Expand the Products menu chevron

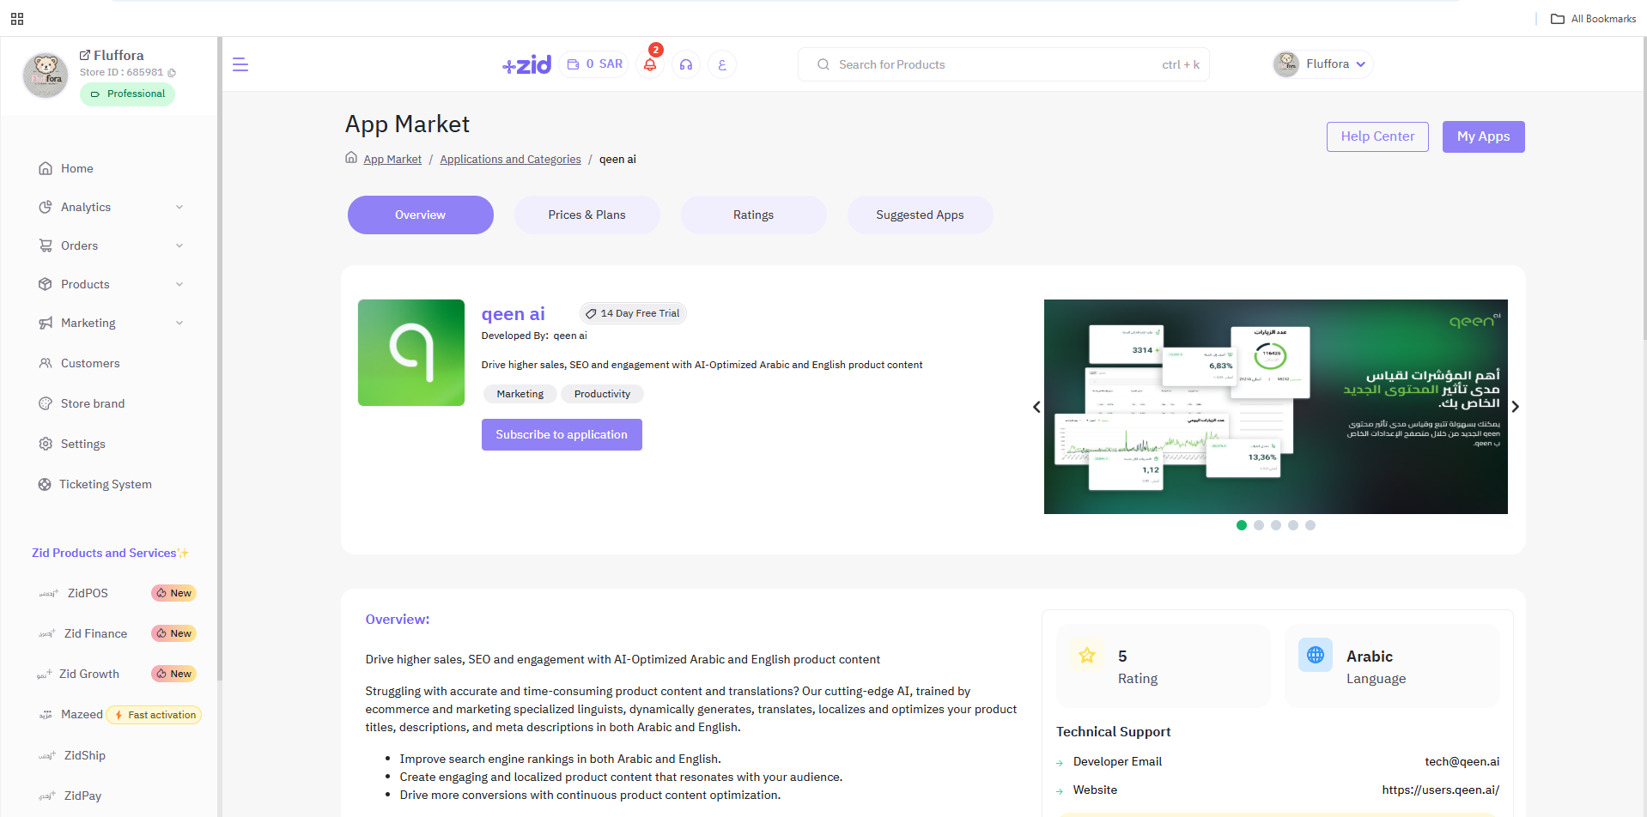[179, 284]
